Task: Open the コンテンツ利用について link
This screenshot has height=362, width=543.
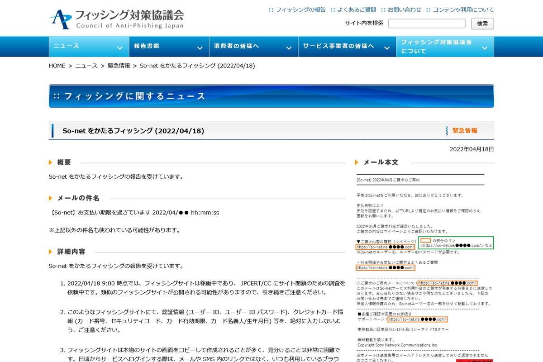Action: [x=463, y=10]
